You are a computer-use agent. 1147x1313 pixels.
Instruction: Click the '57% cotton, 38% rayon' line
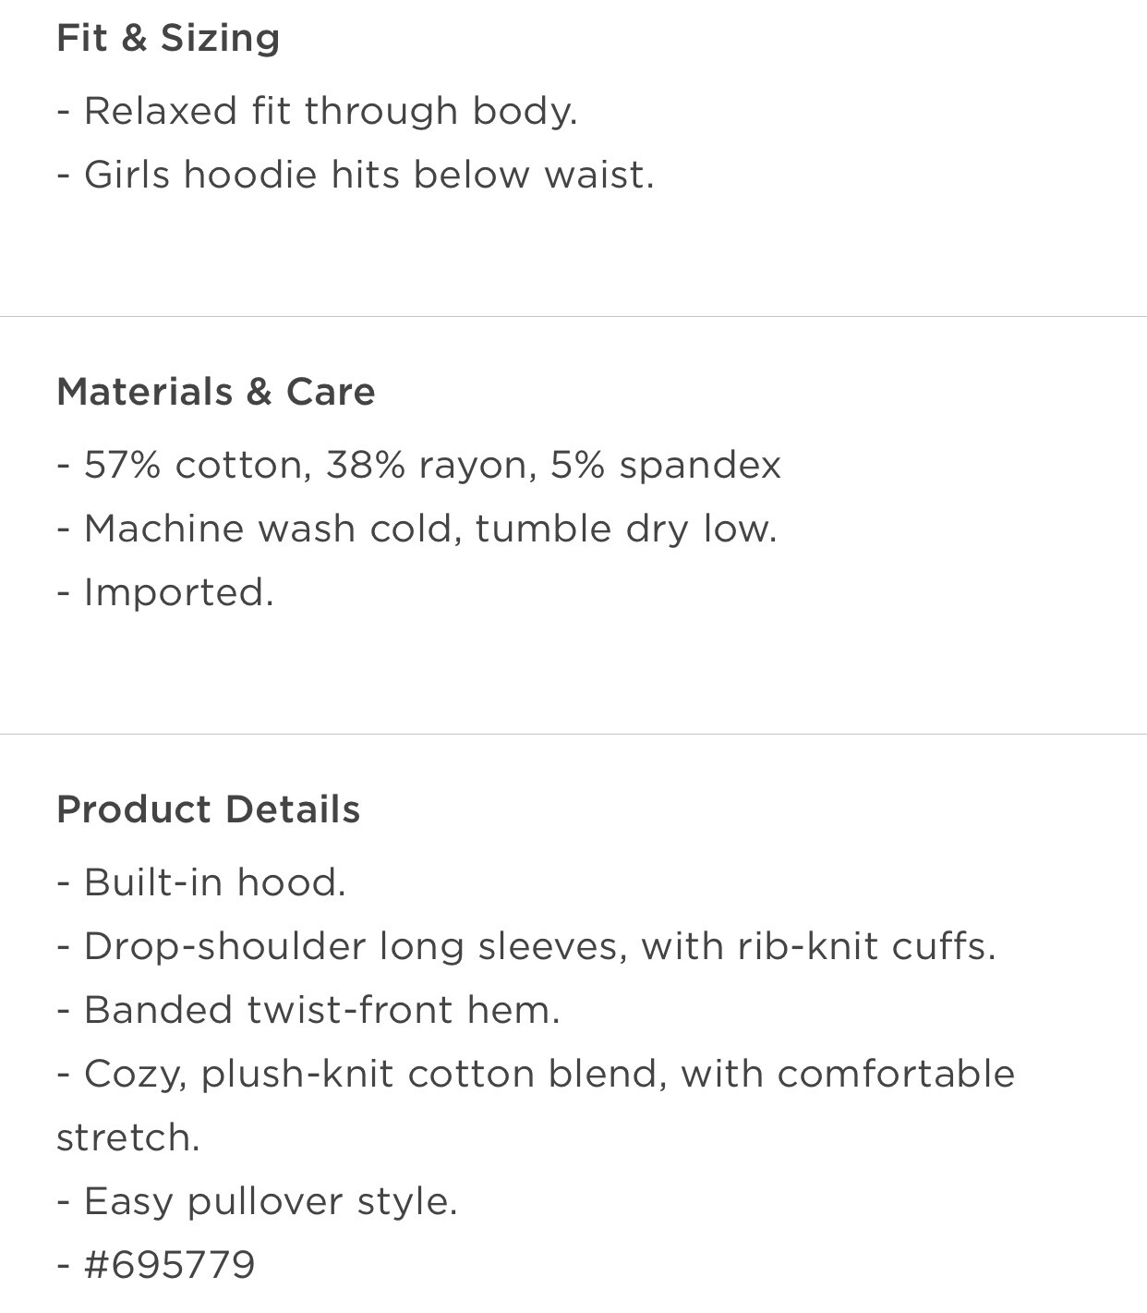click(418, 465)
